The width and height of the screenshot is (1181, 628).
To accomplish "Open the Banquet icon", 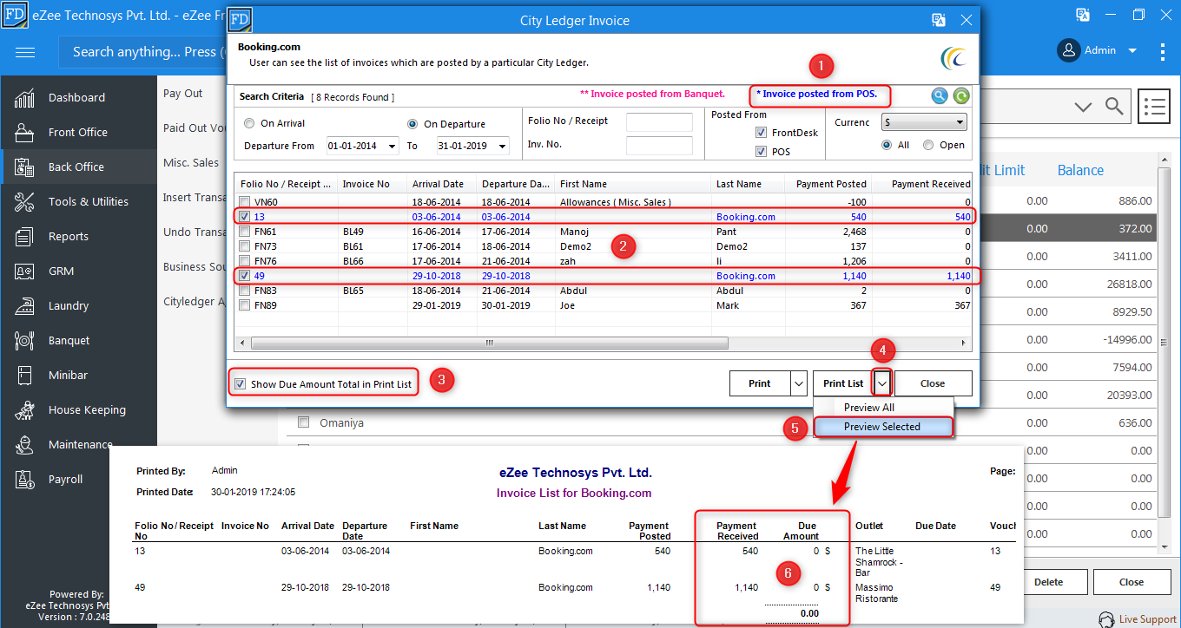I will click(x=24, y=341).
